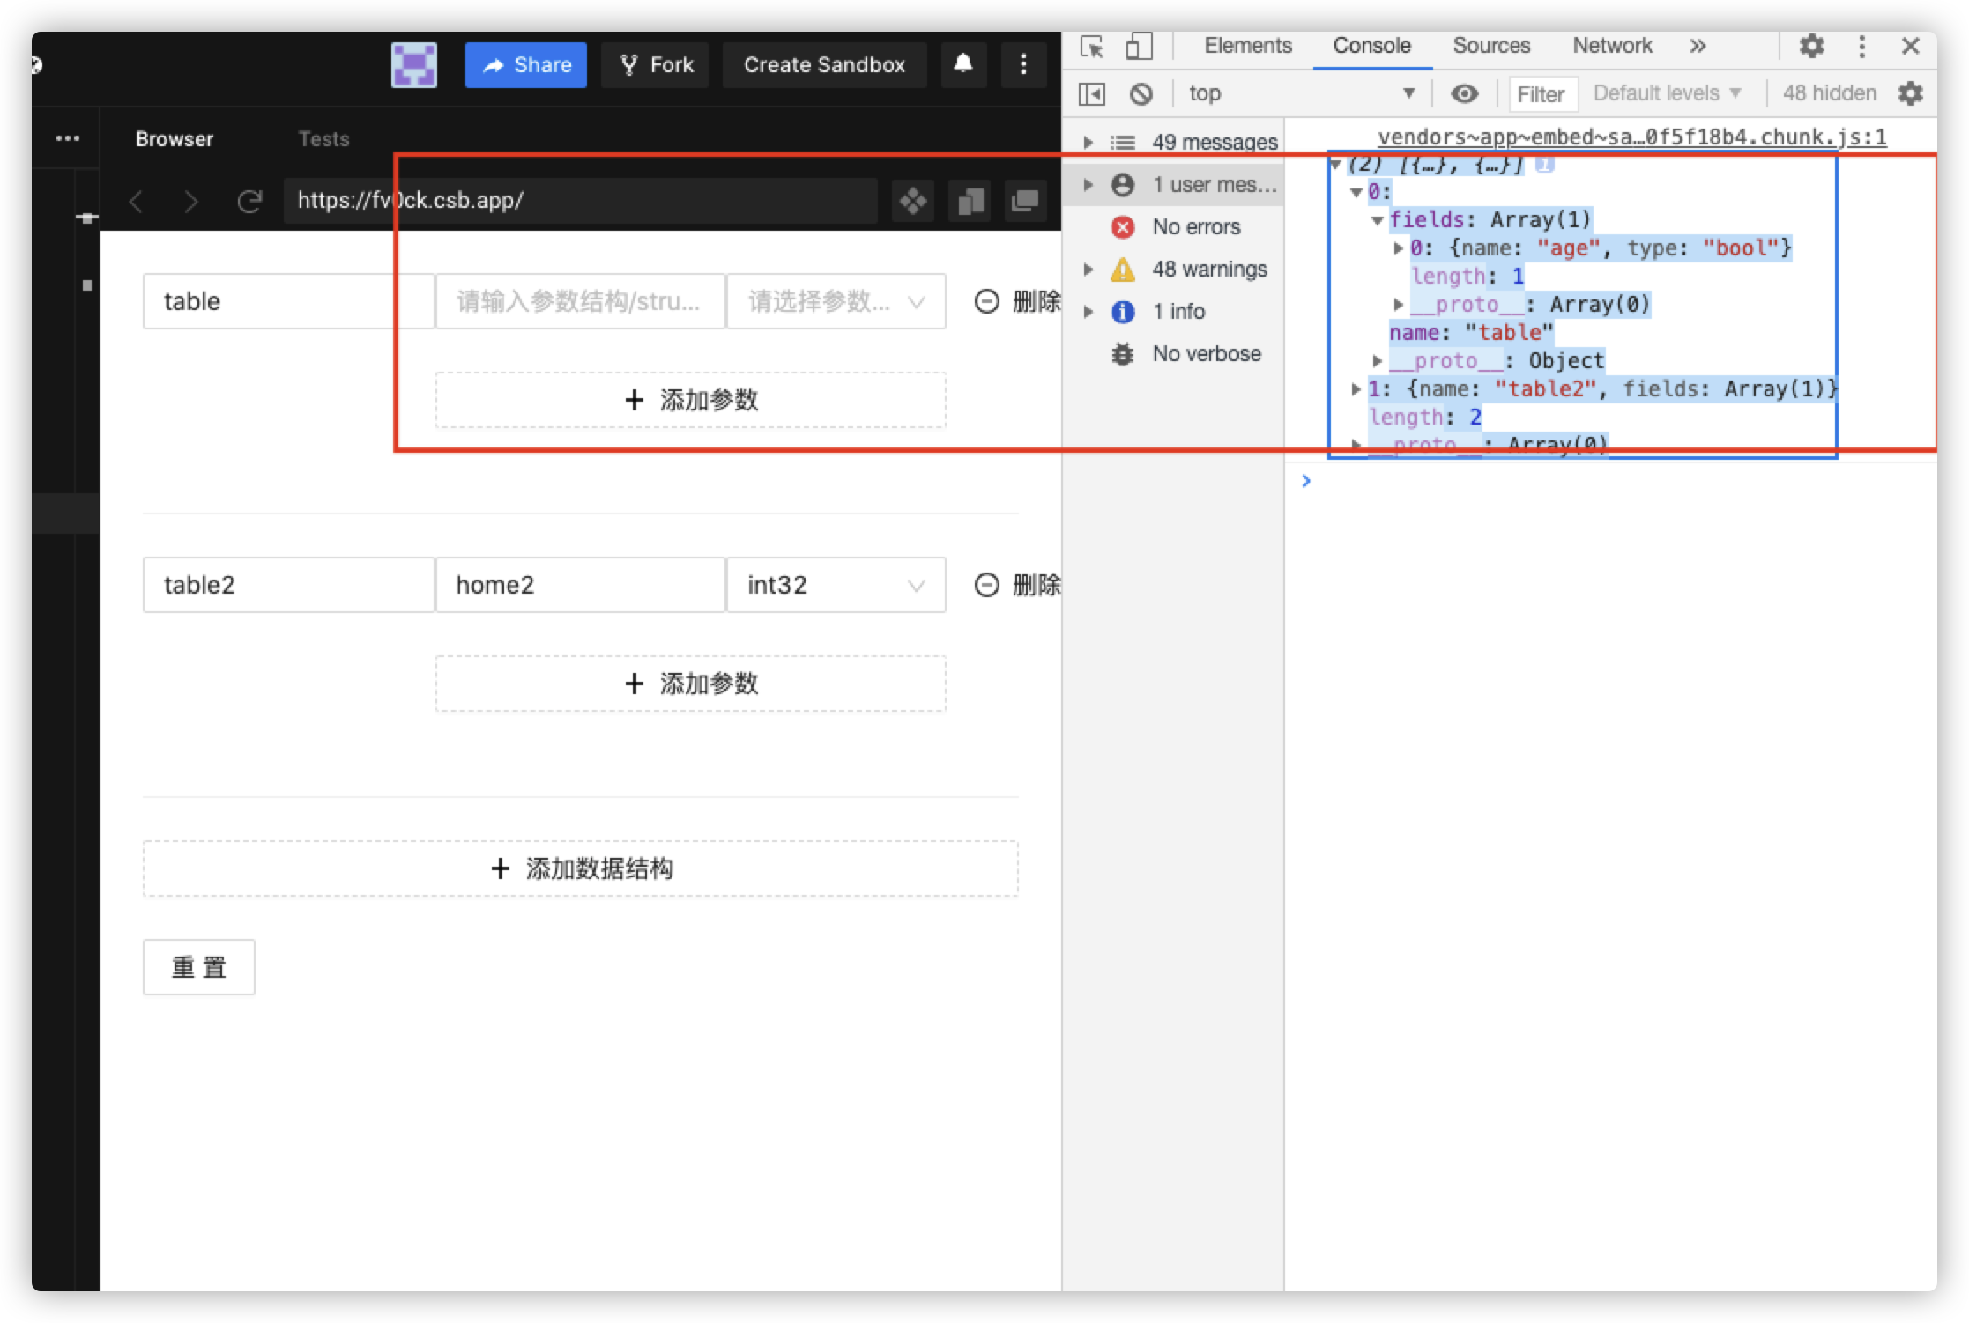Click the open in new window icon
This screenshot has width=1969, height=1323.
pos(1024,202)
